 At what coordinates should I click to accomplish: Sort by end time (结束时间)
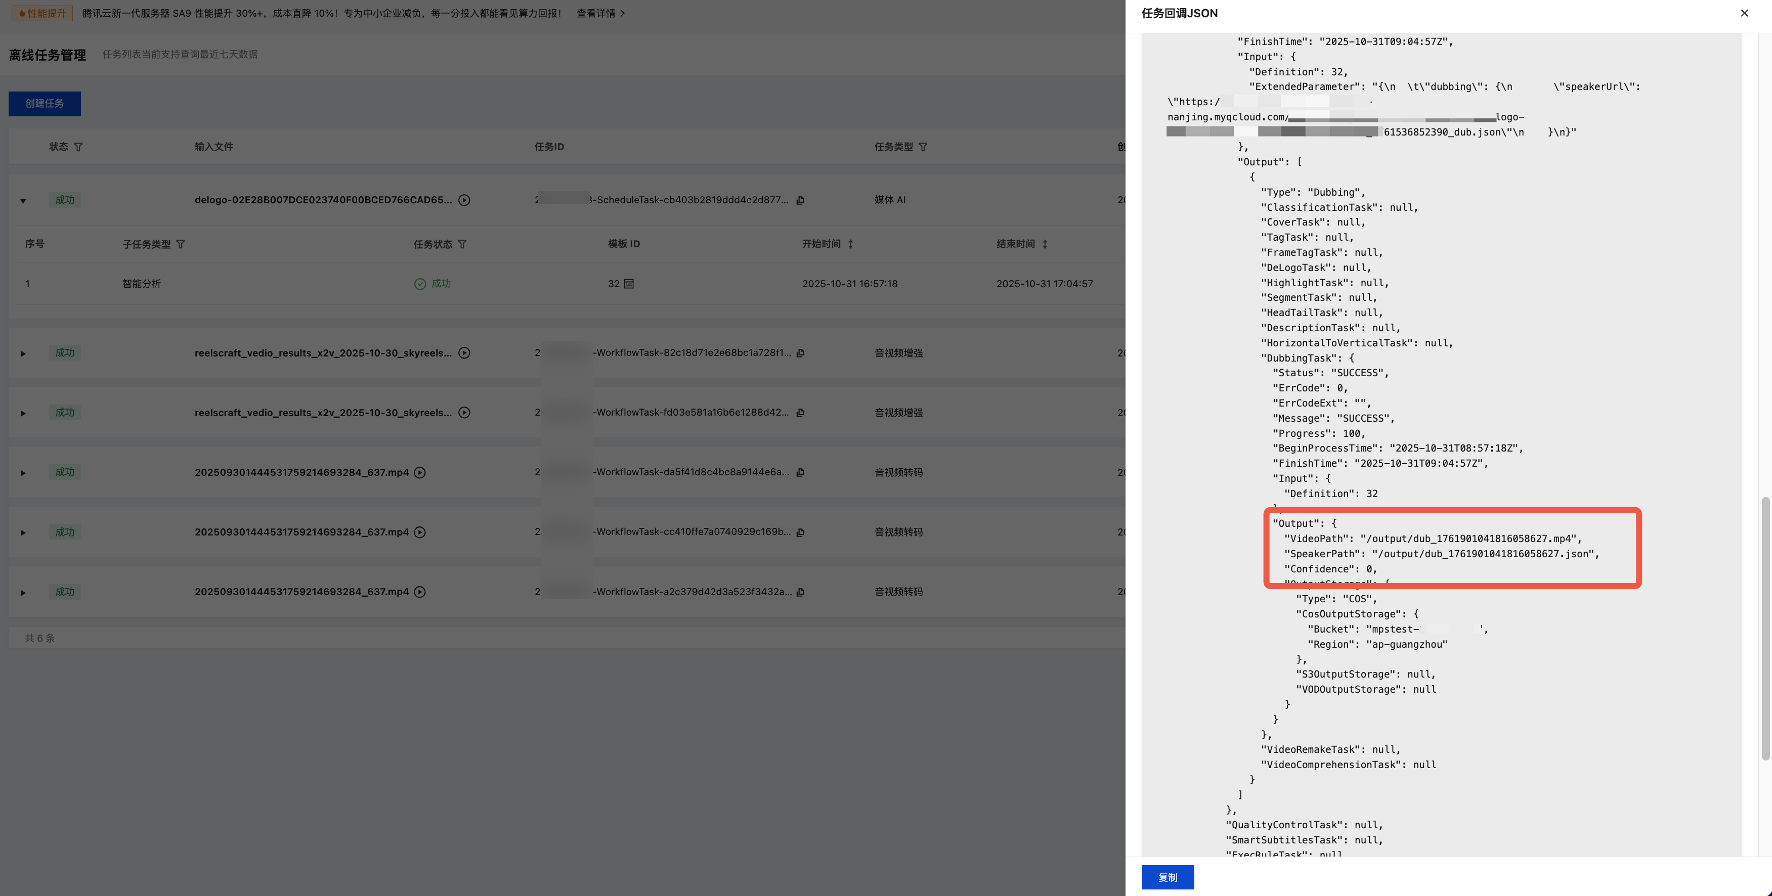point(1044,244)
